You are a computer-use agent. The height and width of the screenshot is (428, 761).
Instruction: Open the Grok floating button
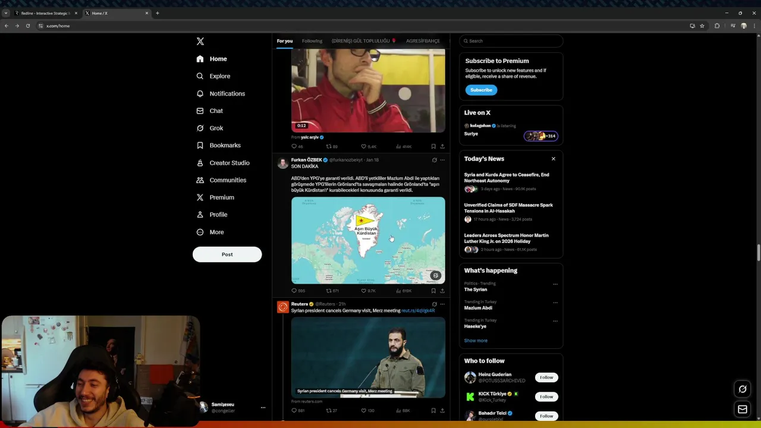click(x=743, y=389)
